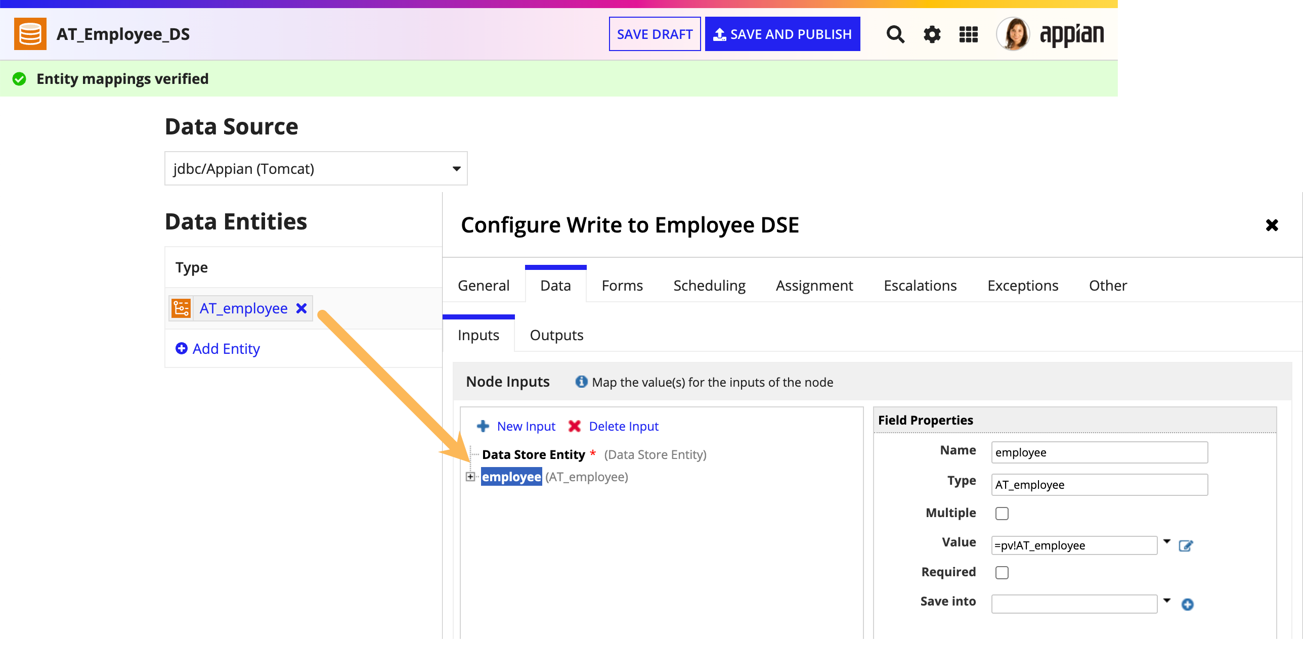Open the Save into dropdown arrow
The width and height of the screenshot is (1303, 647).
tap(1167, 600)
